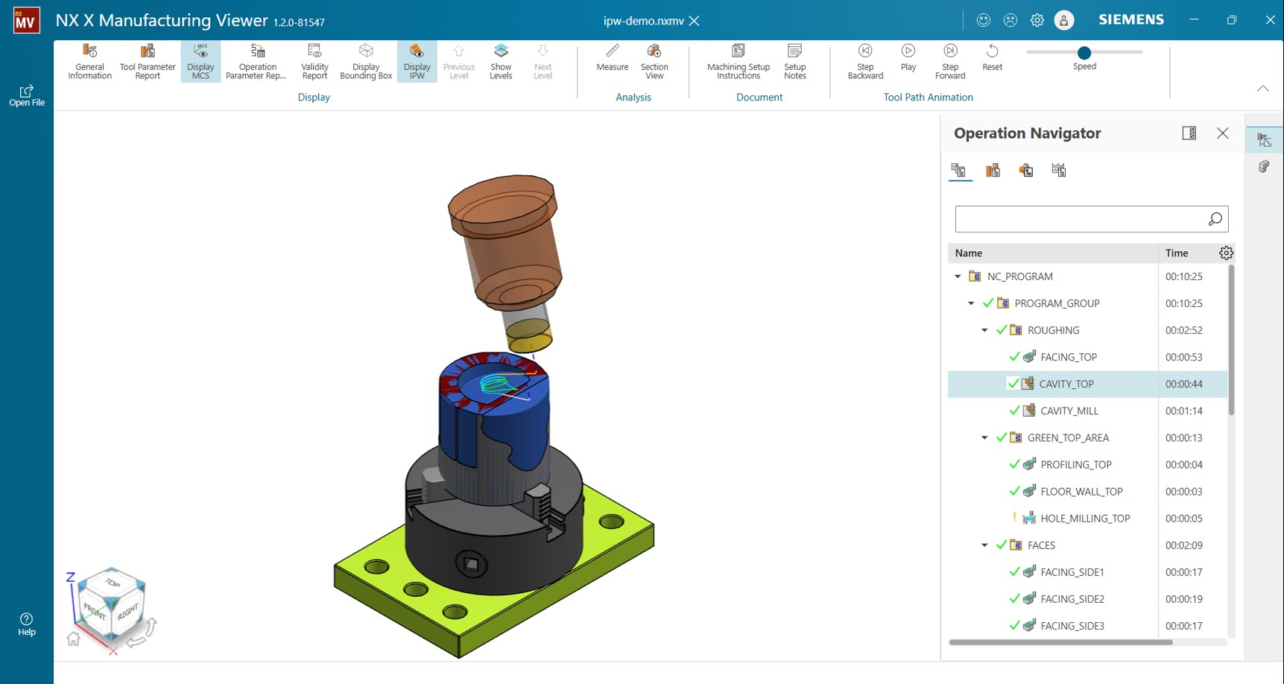Open Operation Parameter Report
This screenshot has height=684, width=1284.
[x=256, y=61]
